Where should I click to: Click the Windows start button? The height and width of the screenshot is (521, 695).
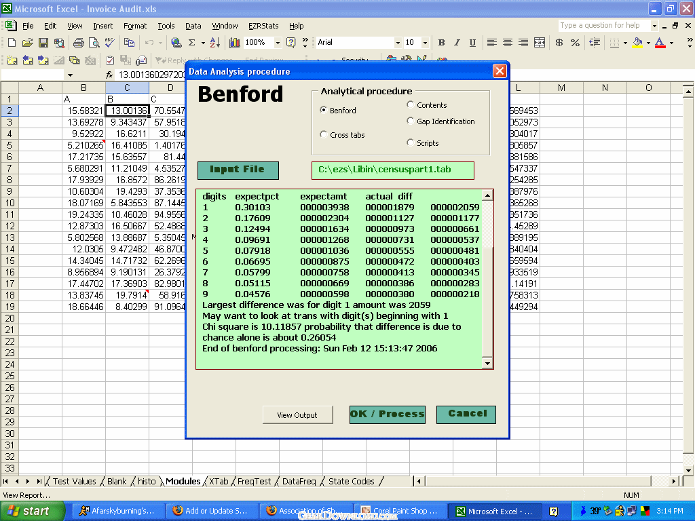pos(33,511)
